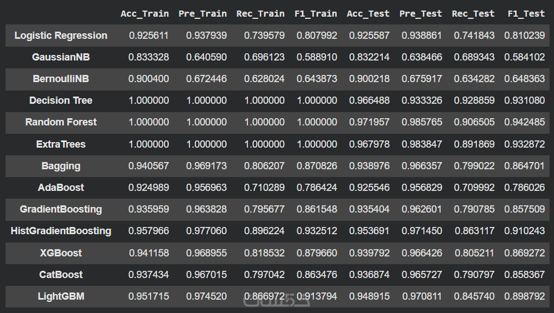This screenshot has height=313, width=554.
Task: Click the Rec_Test column header
Action: (473, 14)
